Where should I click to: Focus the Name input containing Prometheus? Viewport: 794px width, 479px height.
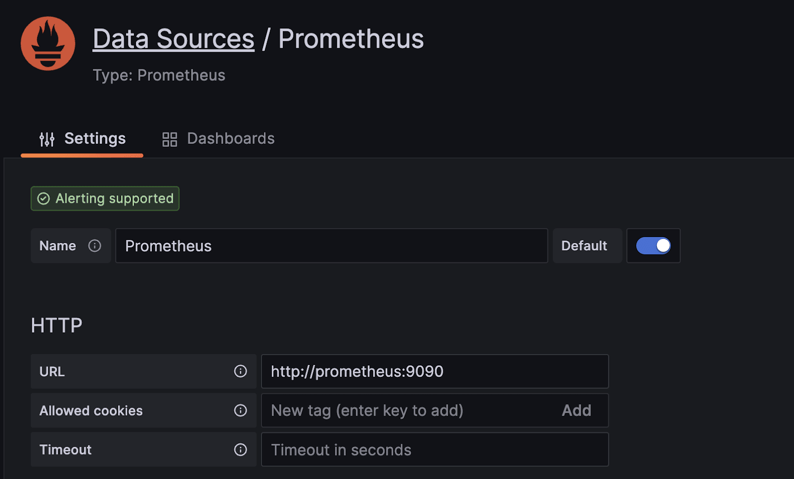click(331, 246)
